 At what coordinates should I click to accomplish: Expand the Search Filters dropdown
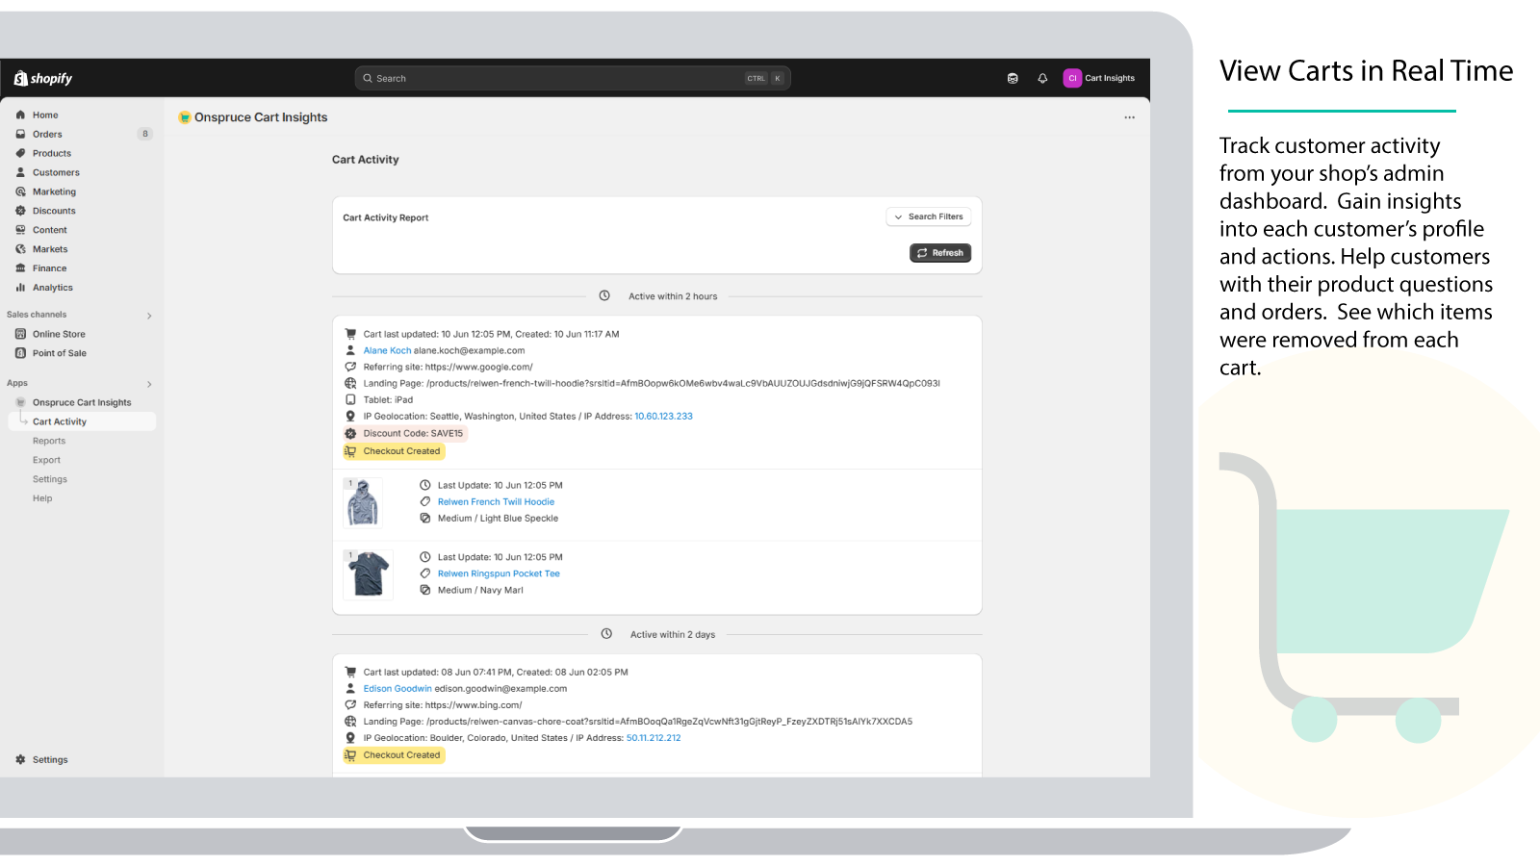929,217
